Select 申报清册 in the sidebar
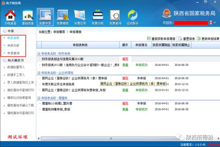 (13, 38)
